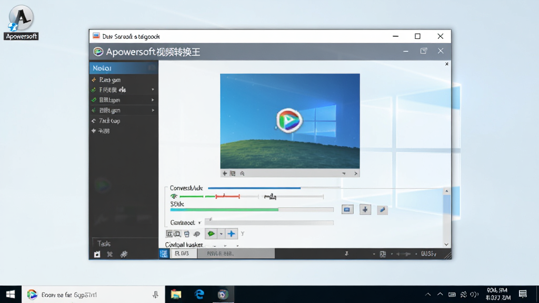Click the gray slider beside the Control dropdown

pyautogui.click(x=269, y=223)
